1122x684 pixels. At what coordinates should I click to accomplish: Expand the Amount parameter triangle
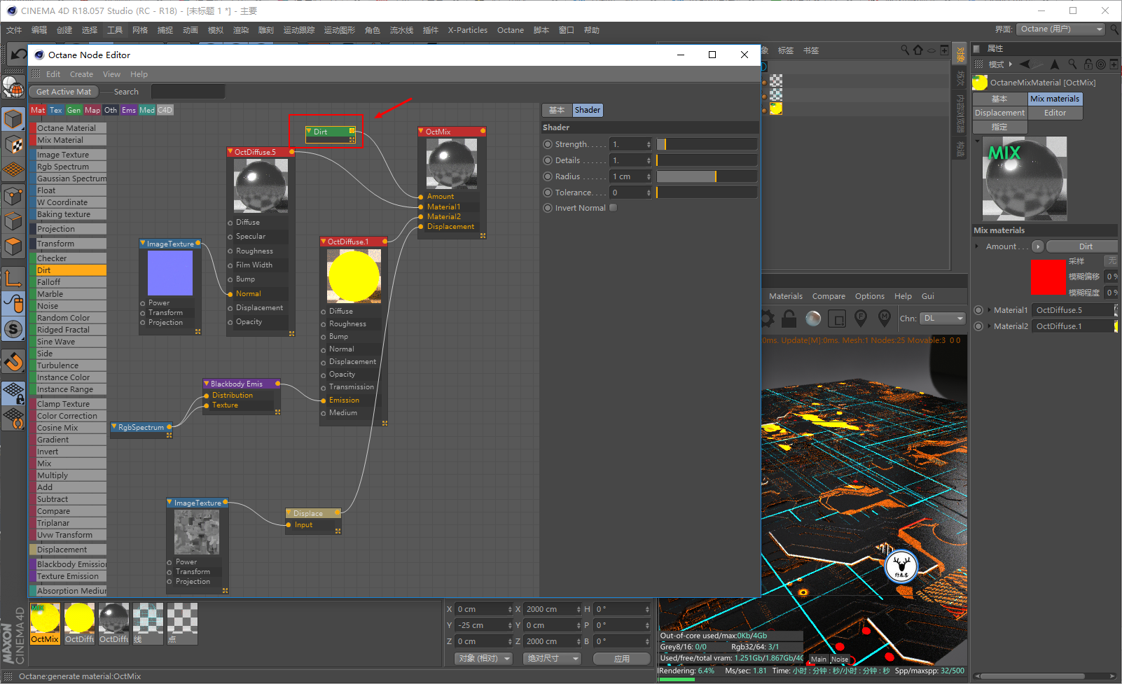coord(977,246)
